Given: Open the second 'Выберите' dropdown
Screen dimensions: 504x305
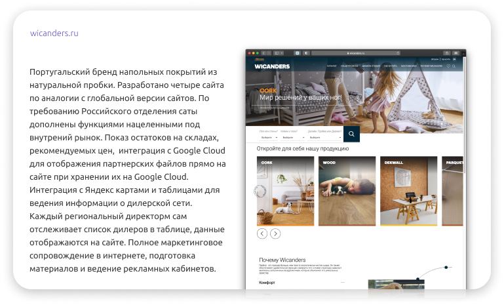Looking at the screenshot, I should (x=293, y=137).
